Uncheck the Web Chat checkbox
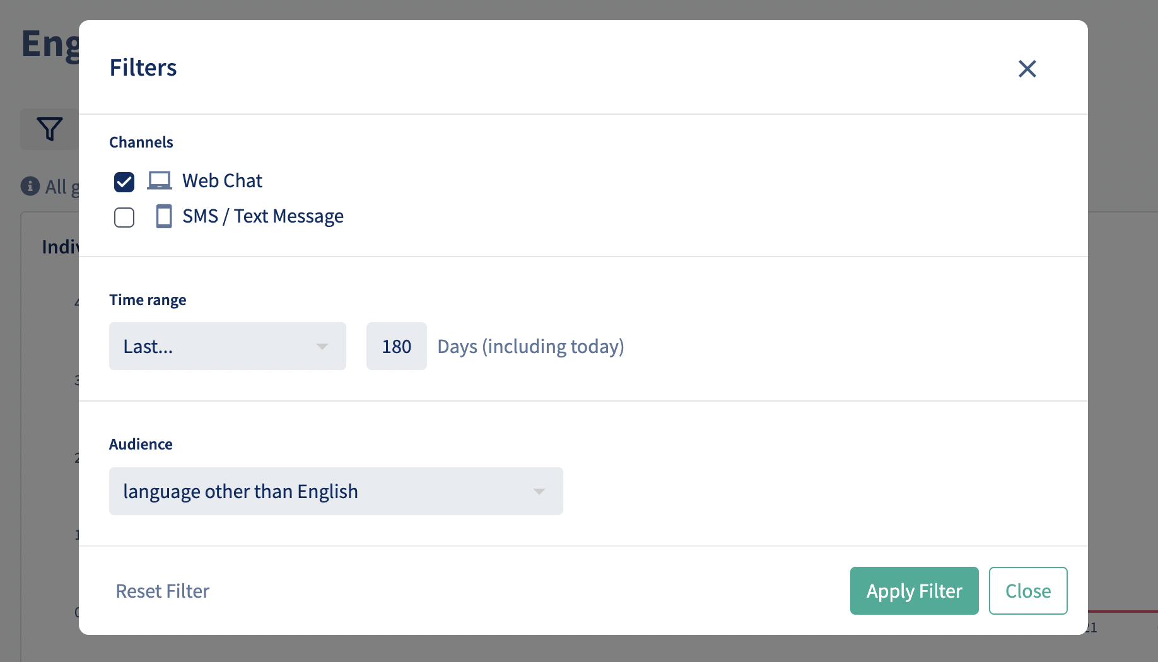The image size is (1158, 662). 124,182
